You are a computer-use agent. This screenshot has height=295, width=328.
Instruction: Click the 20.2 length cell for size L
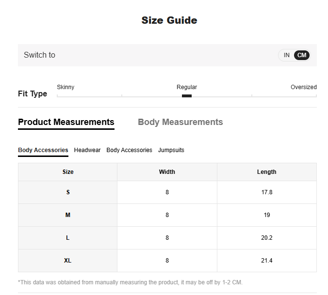point(266,238)
